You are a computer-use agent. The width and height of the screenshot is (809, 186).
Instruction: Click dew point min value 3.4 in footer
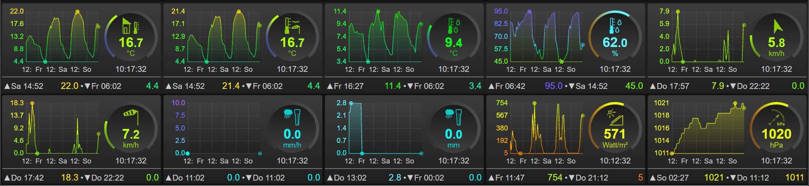[x=475, y=86]
